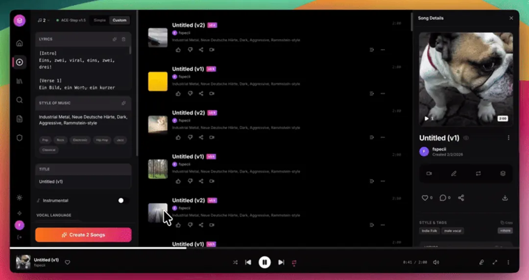Toggle the Instrumental switch
The width and height of the screenshot is (529, 280).
tap(123, 200)
